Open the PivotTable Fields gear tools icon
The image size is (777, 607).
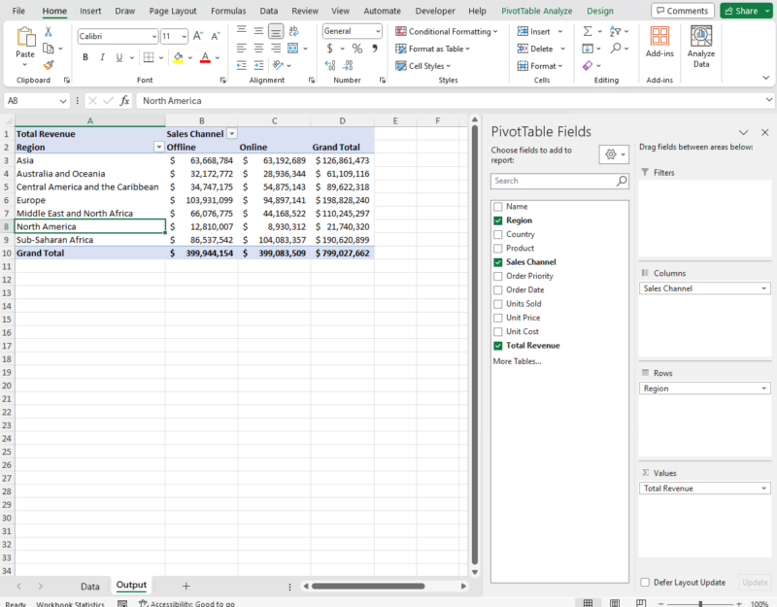(x=613, y=153)
